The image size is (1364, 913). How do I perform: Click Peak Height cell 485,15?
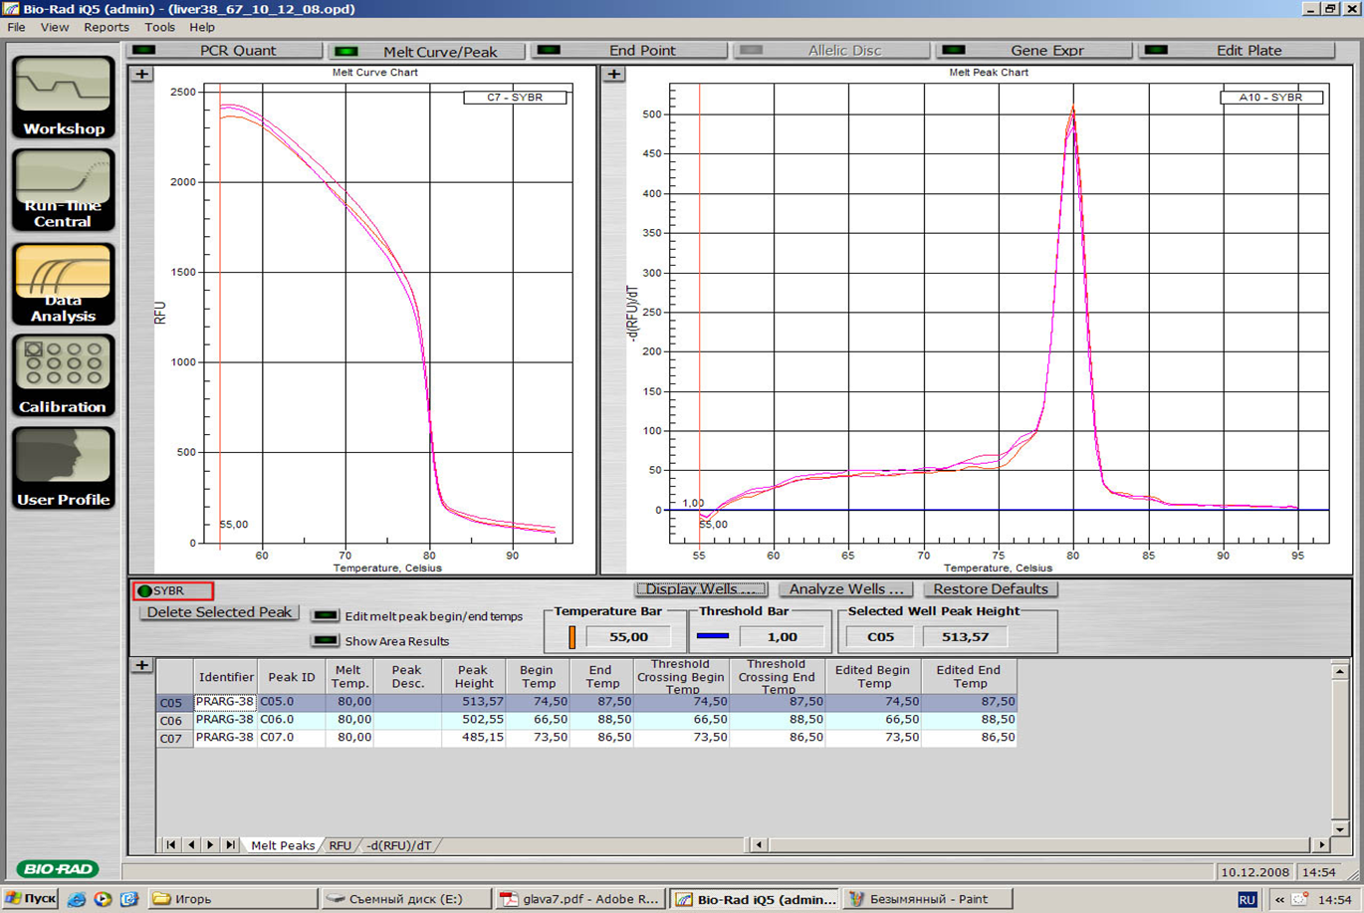point(474,738)
